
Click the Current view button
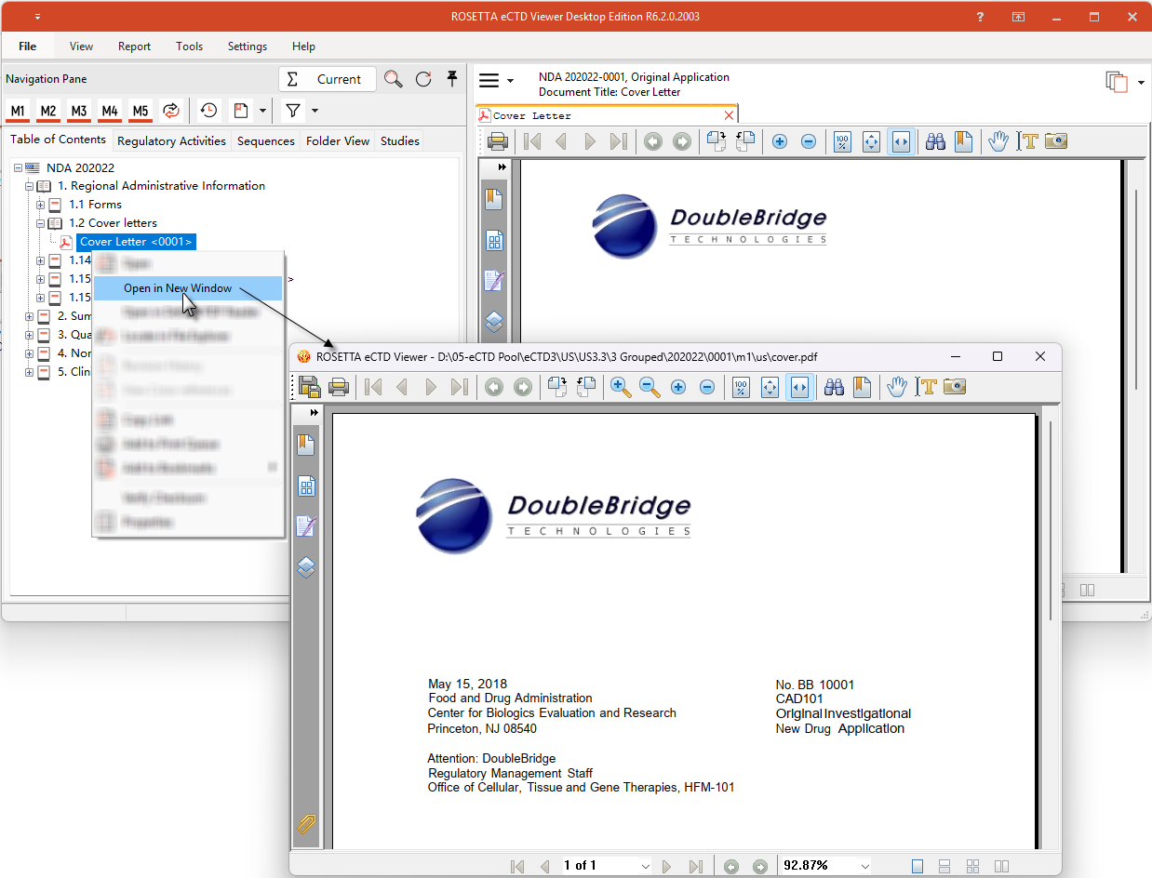(x=328, y=79)
